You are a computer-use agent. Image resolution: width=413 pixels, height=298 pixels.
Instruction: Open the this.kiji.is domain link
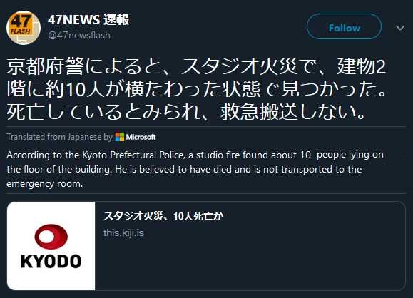coord(123,232)
